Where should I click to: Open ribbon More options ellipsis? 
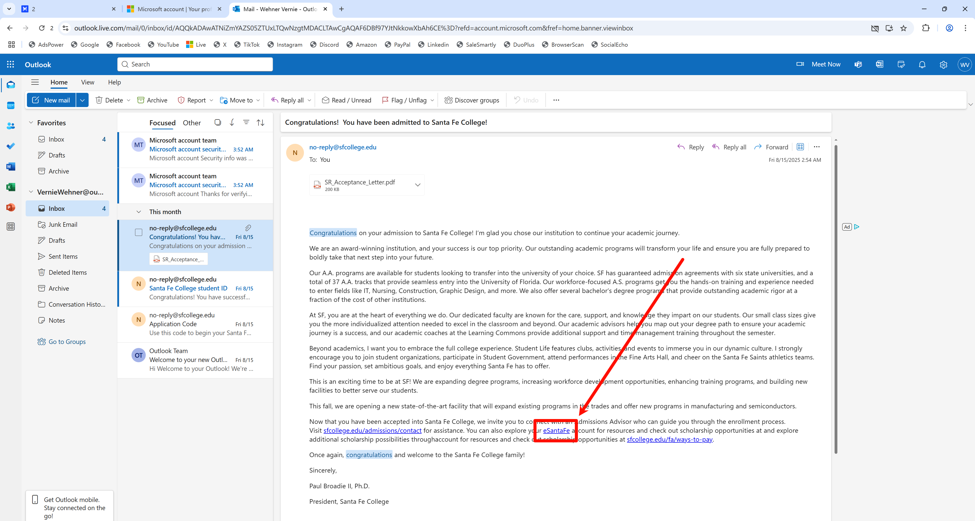[x=556, y=100]
